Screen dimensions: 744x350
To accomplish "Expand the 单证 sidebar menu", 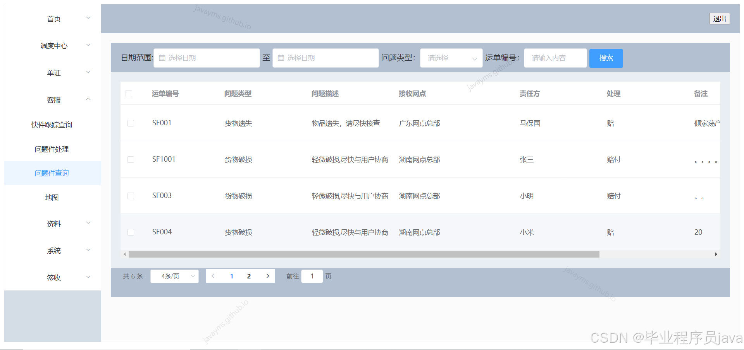I will tap(53, 72).
